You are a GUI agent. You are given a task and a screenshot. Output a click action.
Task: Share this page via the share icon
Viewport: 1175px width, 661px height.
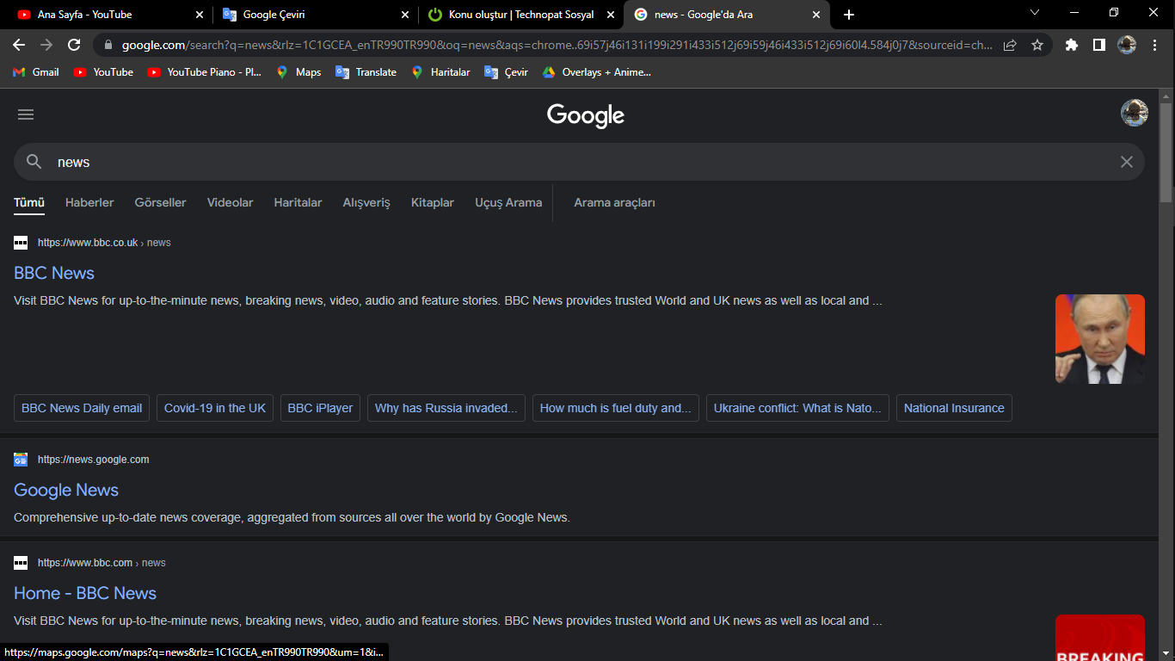coord(1010,45)
